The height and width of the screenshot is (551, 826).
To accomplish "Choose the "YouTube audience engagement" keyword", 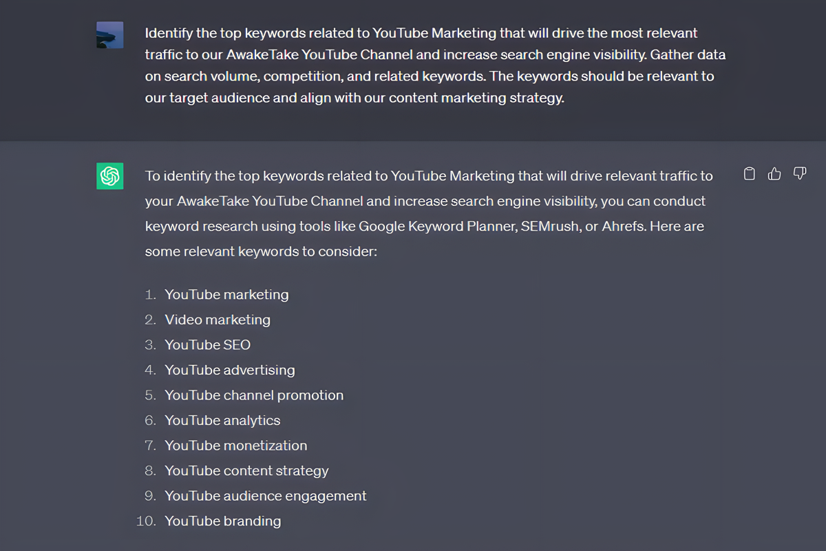I will 265,496.
